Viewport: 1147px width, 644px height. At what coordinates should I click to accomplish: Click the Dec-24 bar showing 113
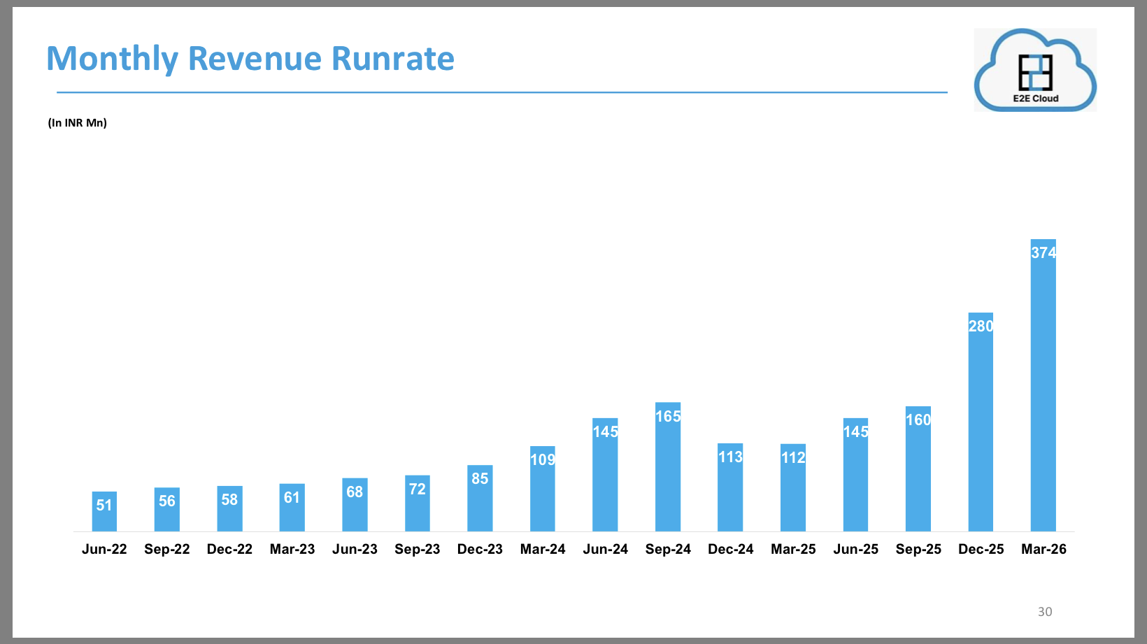(x=730, y=487)
